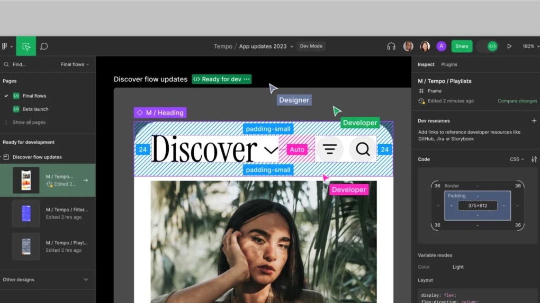The width and height of the screenshot is (540, 303).
Task: Open the CSS code language dropdown
Action: (517, 159)
